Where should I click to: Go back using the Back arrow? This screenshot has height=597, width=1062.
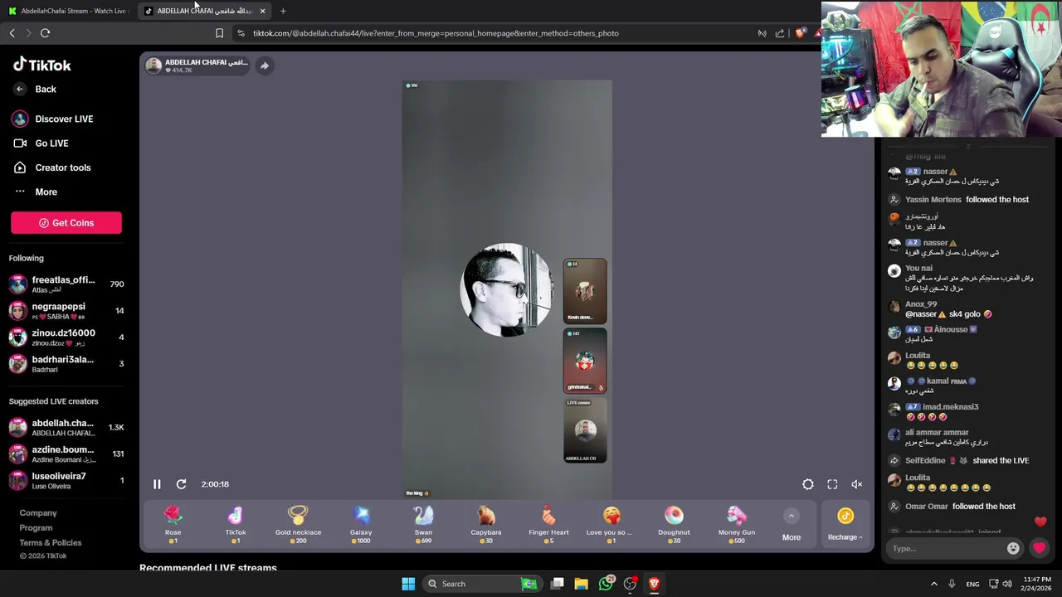pos(20,89)
